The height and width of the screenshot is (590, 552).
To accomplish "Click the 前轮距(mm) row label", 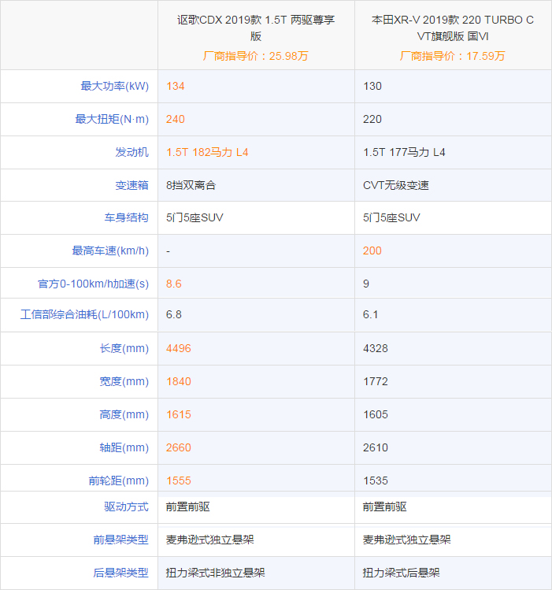I will pyautogui.click(x=119, y=481).
